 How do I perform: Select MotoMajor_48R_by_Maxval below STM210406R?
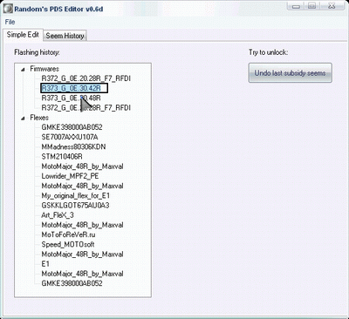tap(82, 166)
